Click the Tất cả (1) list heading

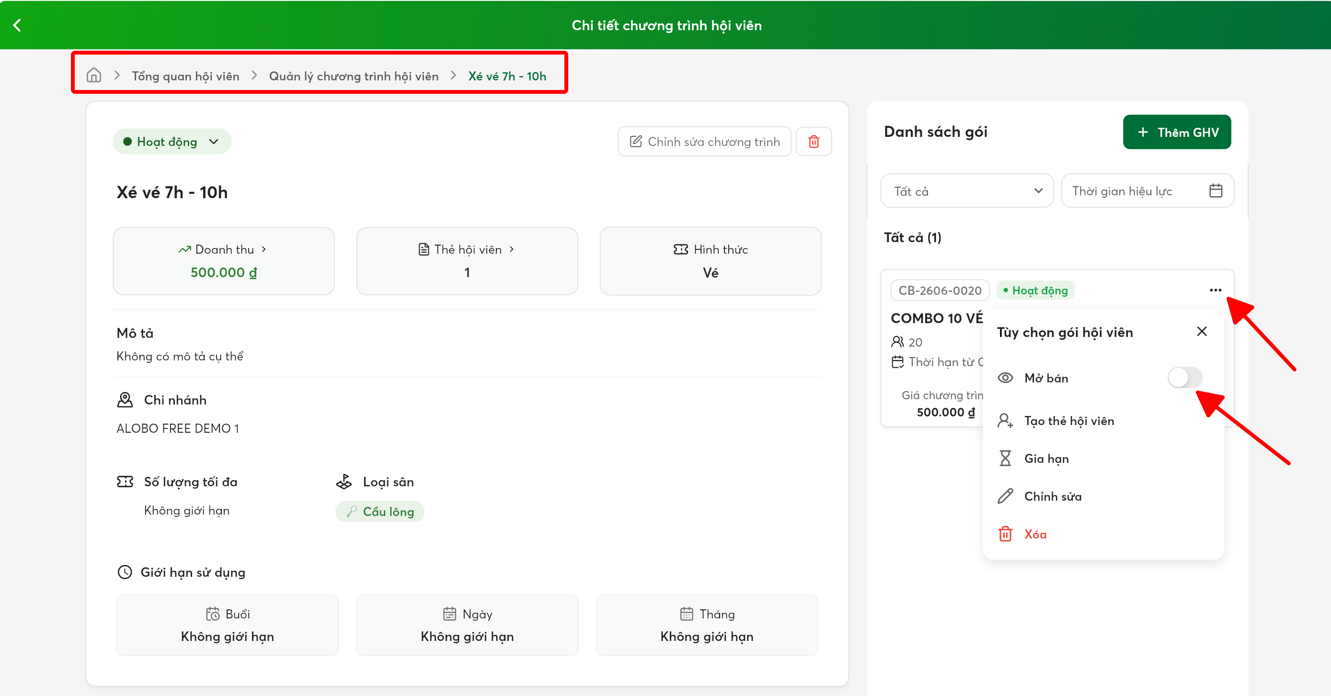[912, 237]
